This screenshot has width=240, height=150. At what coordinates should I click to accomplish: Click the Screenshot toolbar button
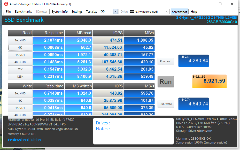(180, 12)
